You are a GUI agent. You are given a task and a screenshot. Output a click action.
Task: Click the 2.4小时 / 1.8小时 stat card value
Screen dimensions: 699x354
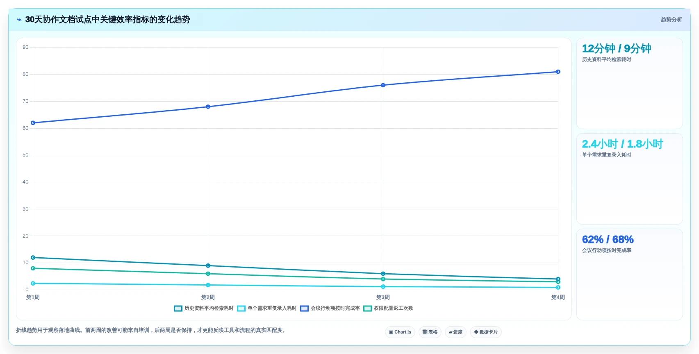point(622,144)
